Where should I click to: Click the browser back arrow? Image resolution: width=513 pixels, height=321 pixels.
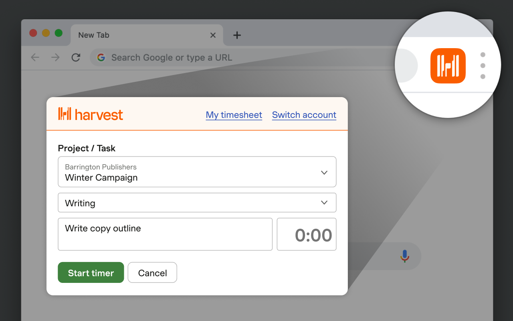pos(35,57)
